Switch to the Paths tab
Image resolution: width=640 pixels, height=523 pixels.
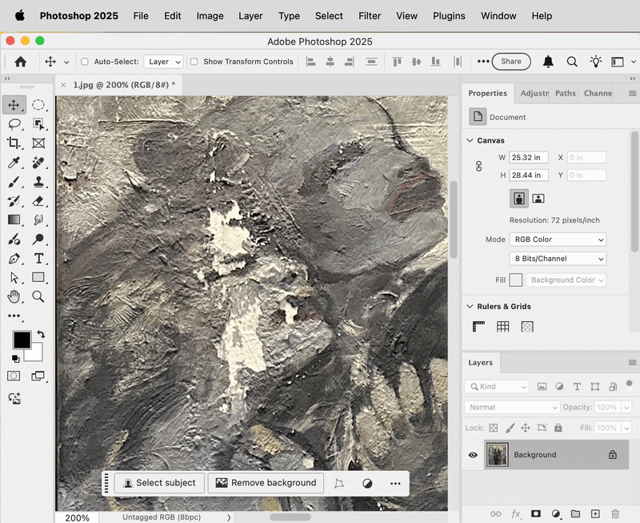[566, 93]
